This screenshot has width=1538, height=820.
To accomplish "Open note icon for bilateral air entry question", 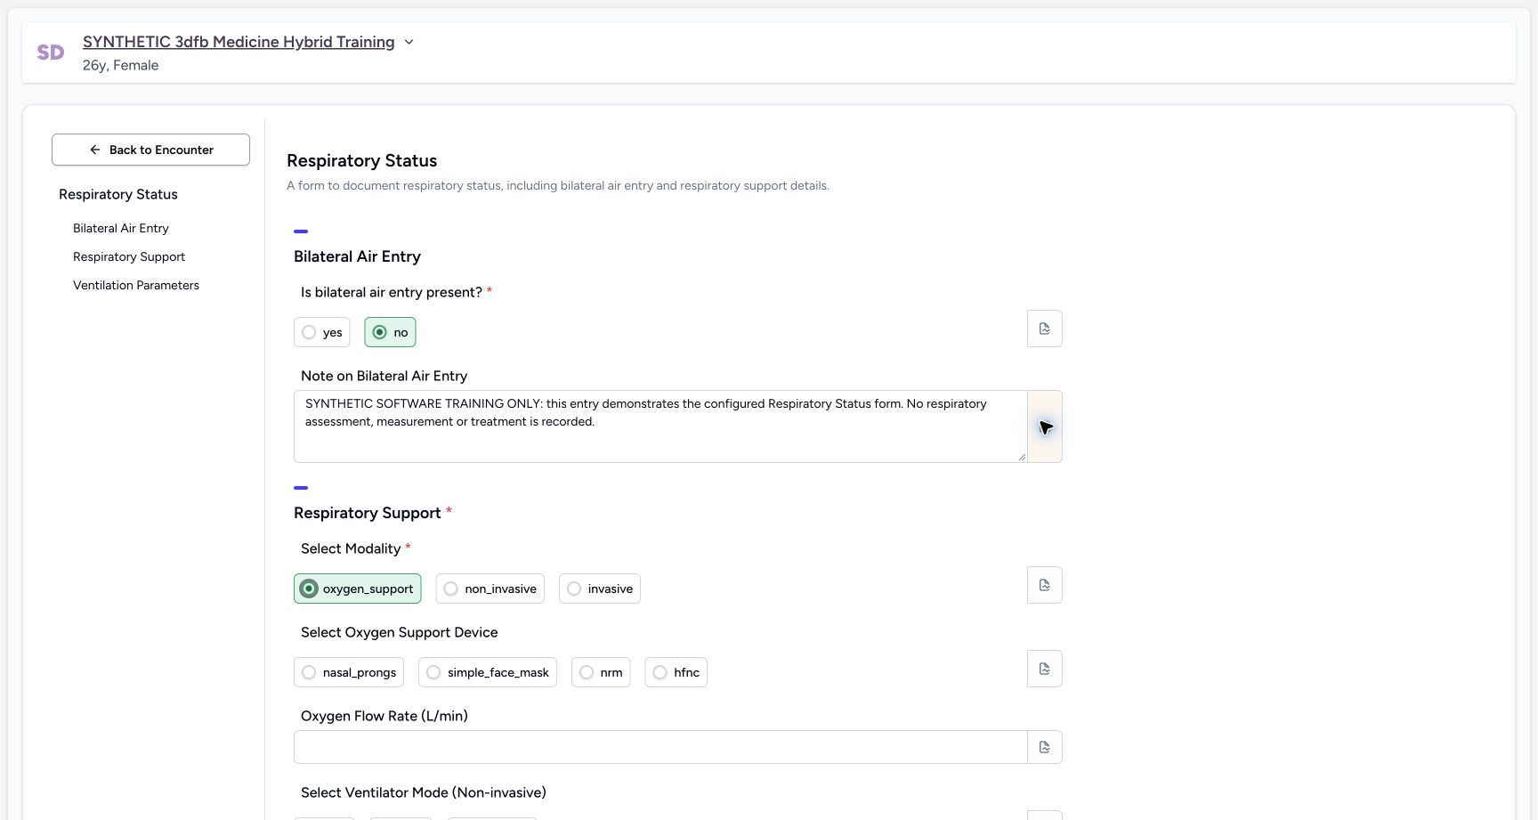I will pyautogui.click(x=1045, y=329).
